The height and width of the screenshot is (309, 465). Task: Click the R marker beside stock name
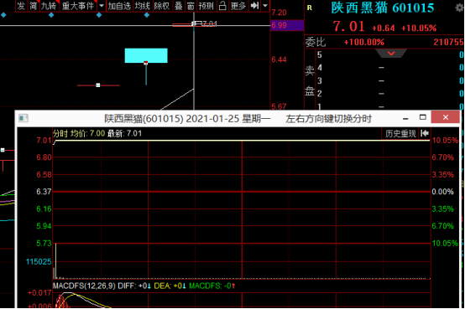(310, 8)
